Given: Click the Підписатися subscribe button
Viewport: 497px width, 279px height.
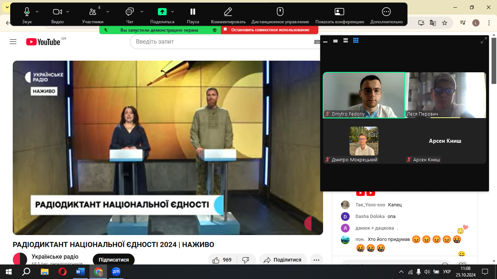Looking at the screenshot, I should point(114,260).
